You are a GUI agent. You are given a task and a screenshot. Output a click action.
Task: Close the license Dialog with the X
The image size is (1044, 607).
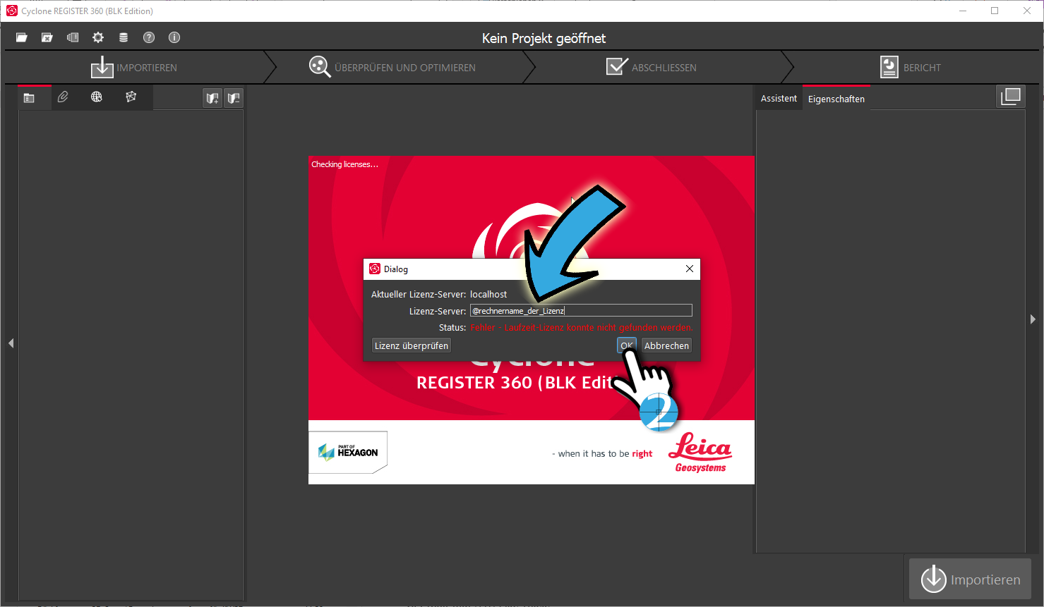coord(690,269)
